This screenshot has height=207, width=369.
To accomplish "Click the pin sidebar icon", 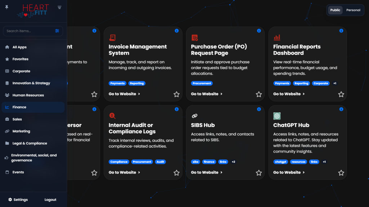I will pyautogui.click(x=6, y=7).
